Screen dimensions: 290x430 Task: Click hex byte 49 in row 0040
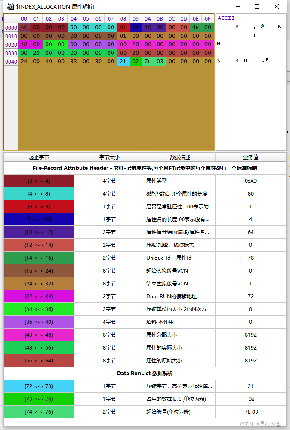click(49, 62)
